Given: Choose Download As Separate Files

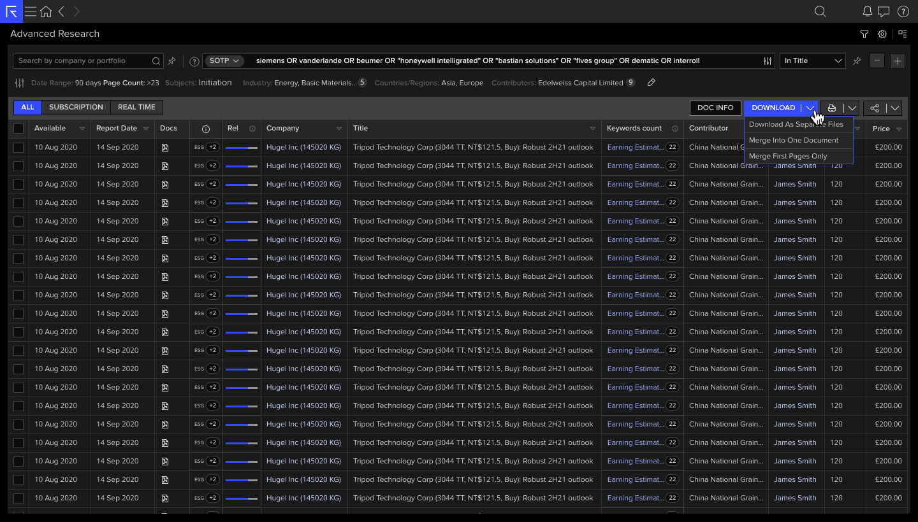Looking at the screenshot, I should click(798, 125).
